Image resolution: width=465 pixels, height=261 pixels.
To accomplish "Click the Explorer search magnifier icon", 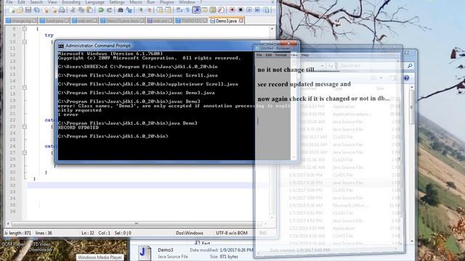I will click(x=410, y=66).
